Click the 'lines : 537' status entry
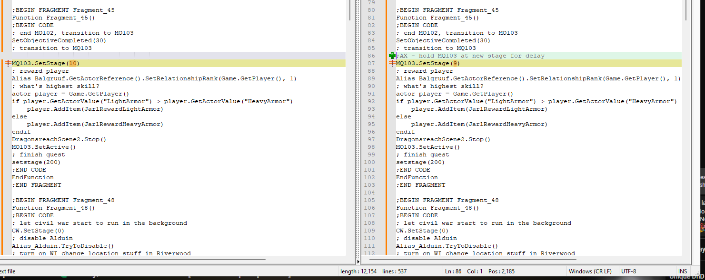The width and height of the screenshot is (705, 280). click(394, 271)
